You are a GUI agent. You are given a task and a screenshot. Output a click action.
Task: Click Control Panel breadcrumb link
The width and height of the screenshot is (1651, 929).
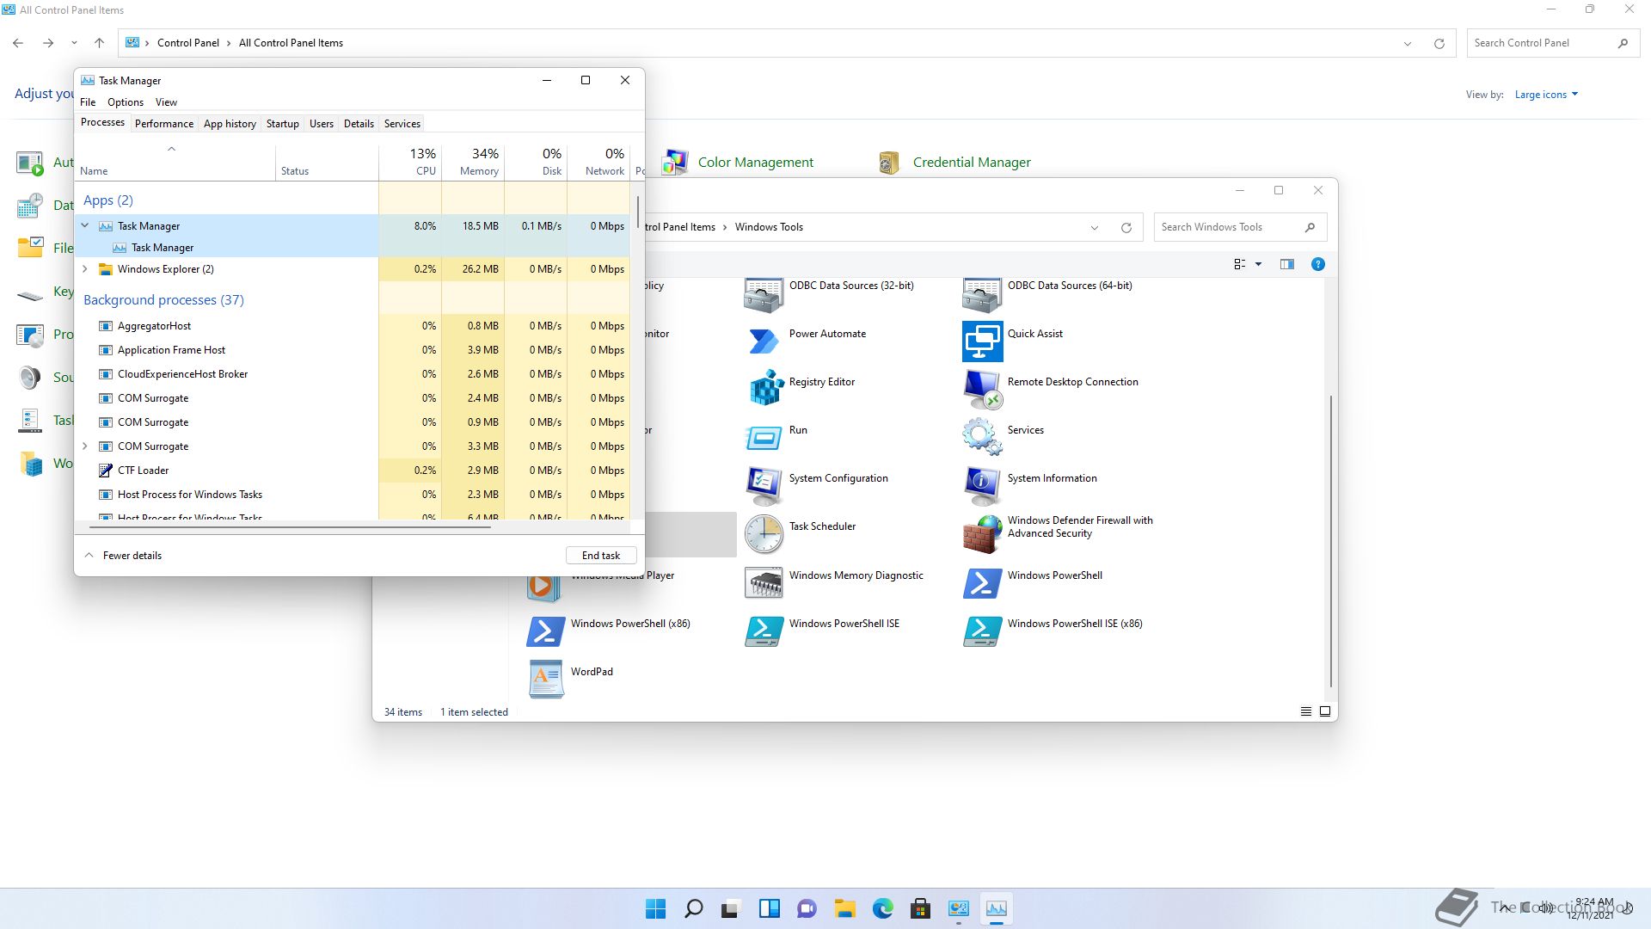coord(188,43)
